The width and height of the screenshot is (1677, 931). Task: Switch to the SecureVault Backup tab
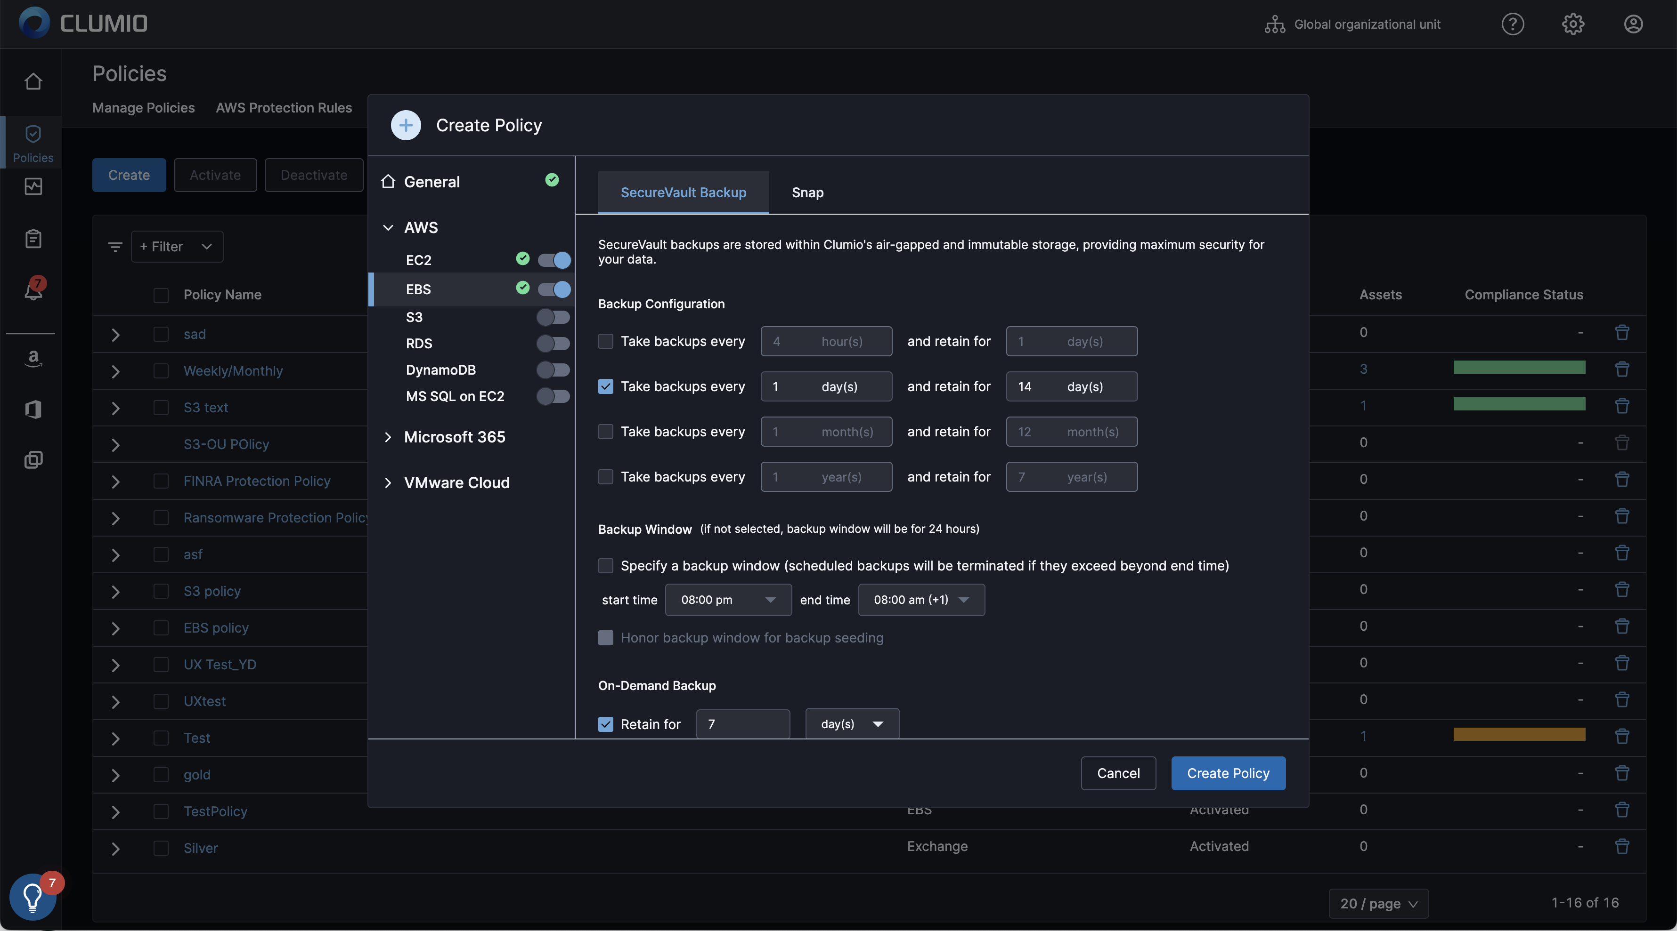coord(683,193)
